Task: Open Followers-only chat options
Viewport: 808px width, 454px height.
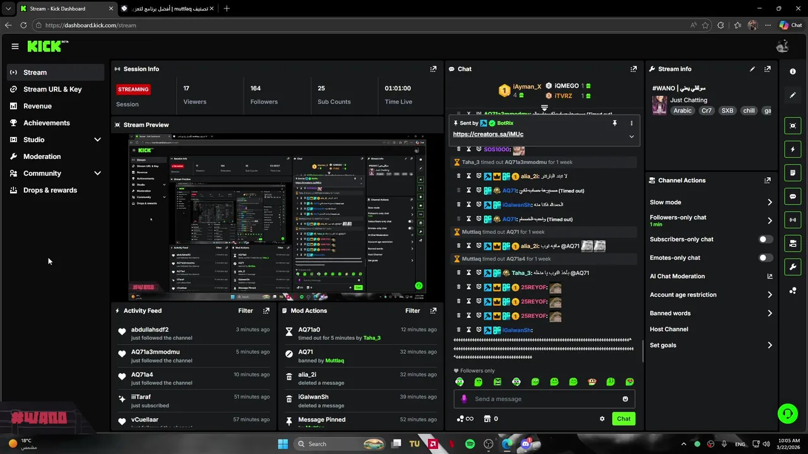Action: (711, 221)
